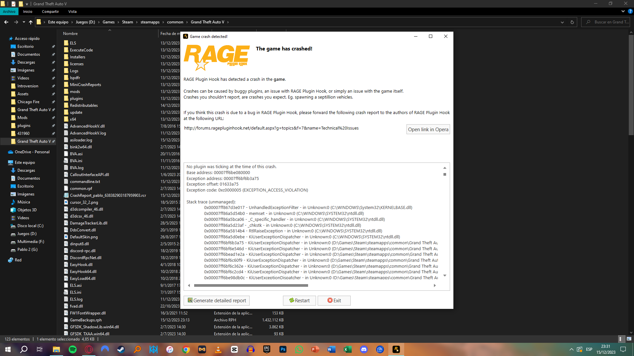Click the crash log horizontal scrollbar

click(x=251, y=285)
